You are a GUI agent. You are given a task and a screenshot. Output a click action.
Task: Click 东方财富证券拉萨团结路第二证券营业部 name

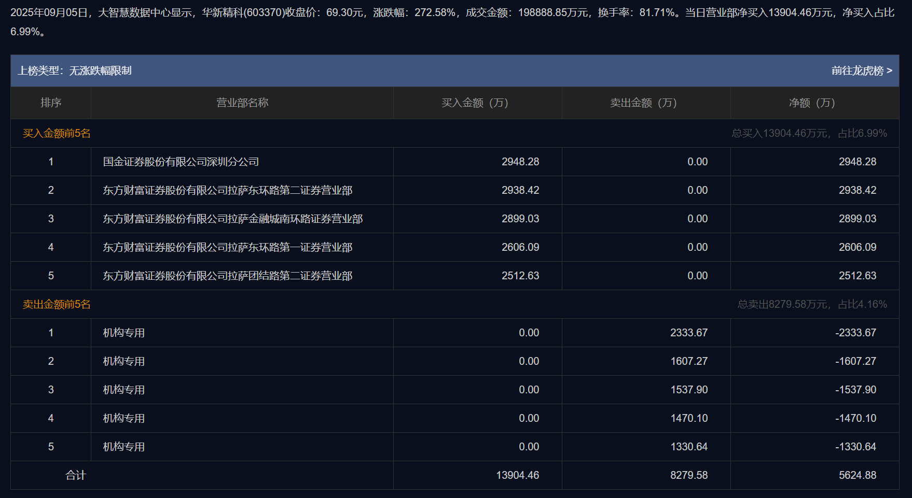point(228,276)
